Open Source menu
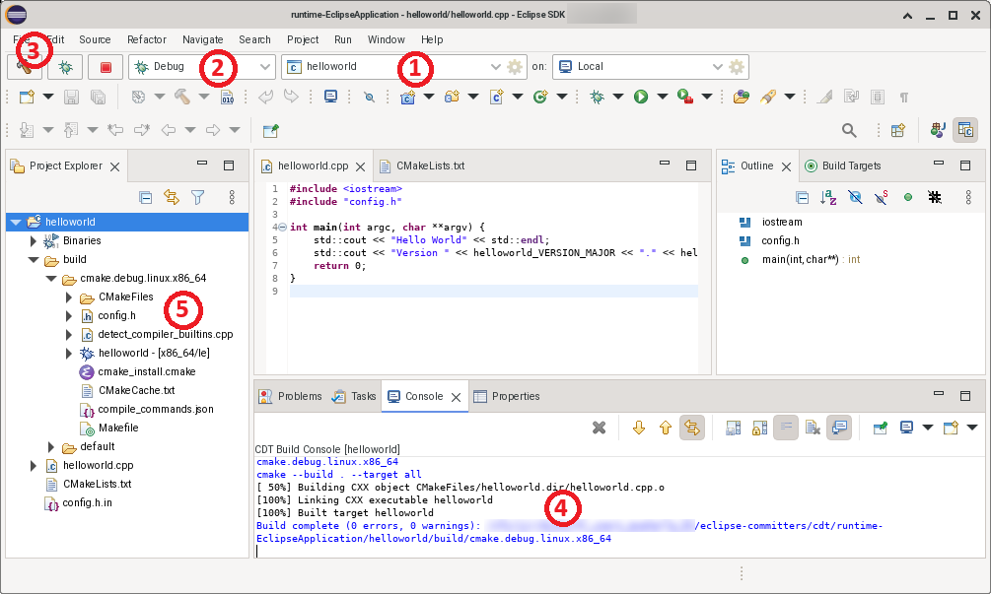 95,39
